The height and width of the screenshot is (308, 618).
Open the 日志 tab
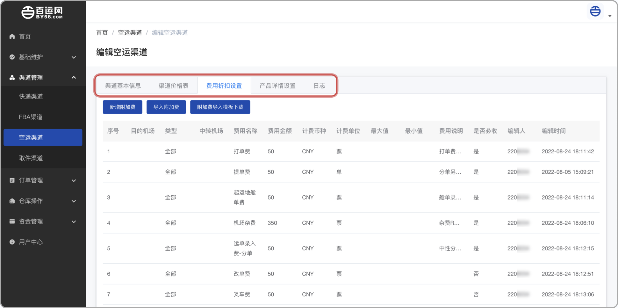click(319, 86)
